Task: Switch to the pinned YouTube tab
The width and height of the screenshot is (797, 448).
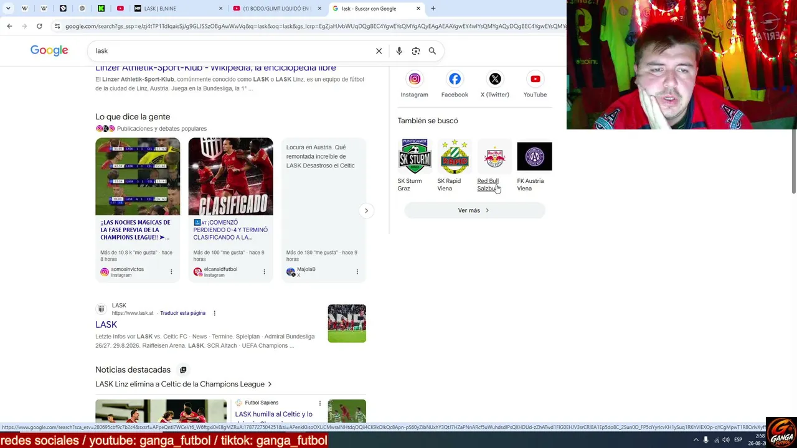Action: 120,9
